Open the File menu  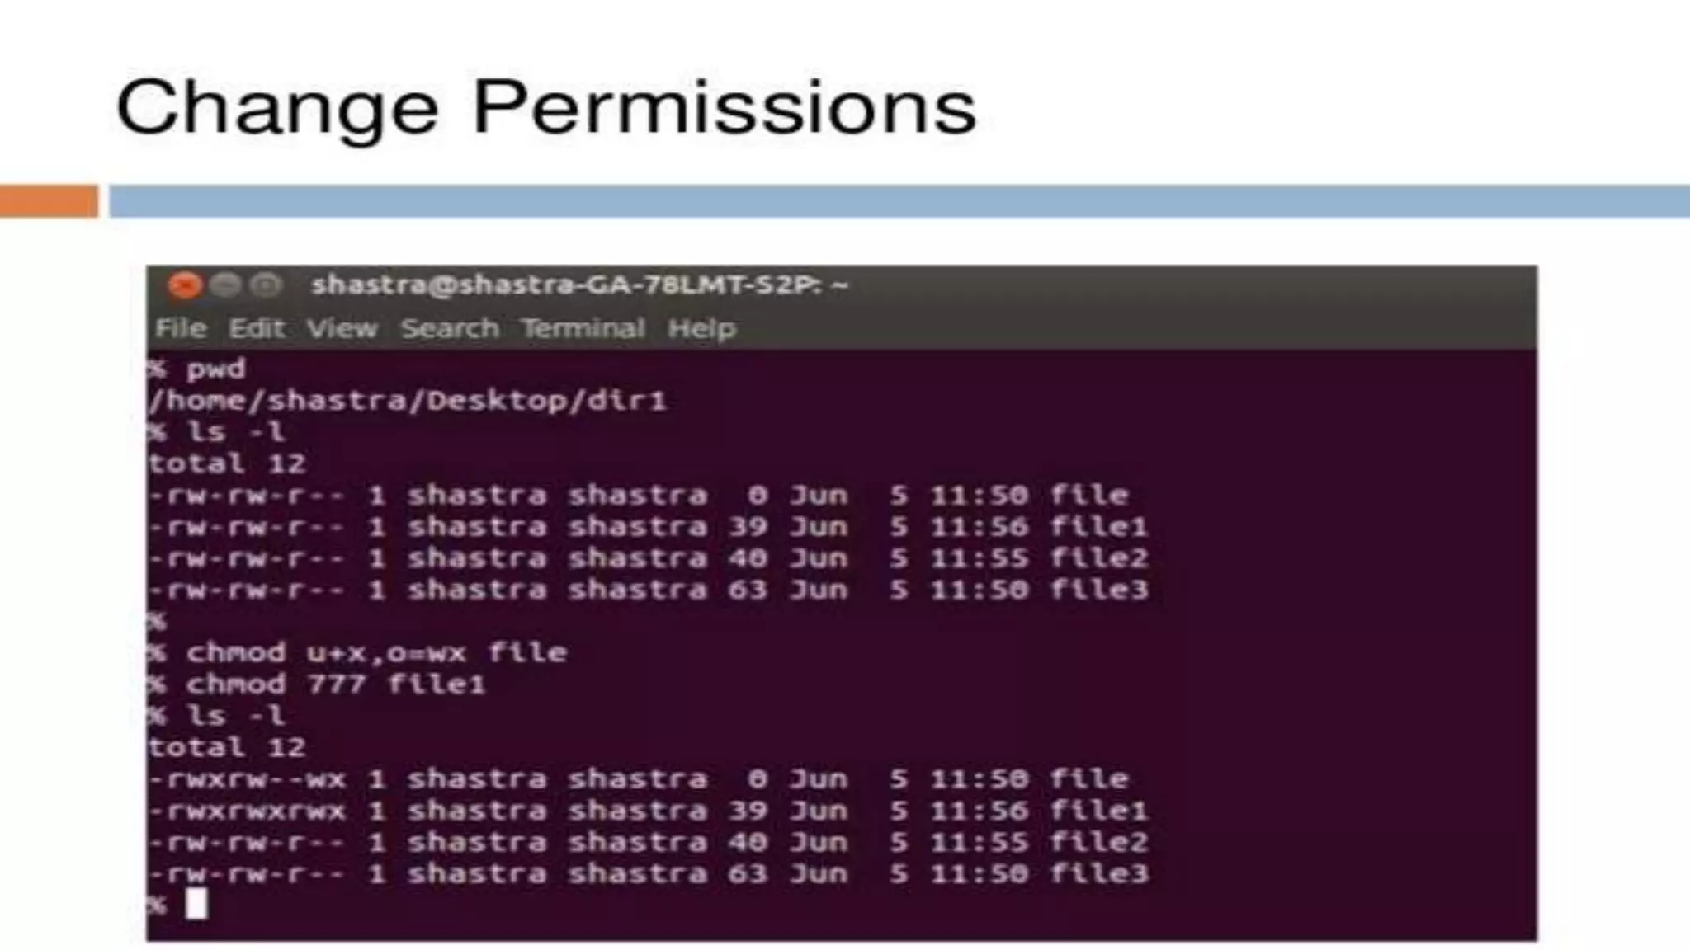[181, 328]
